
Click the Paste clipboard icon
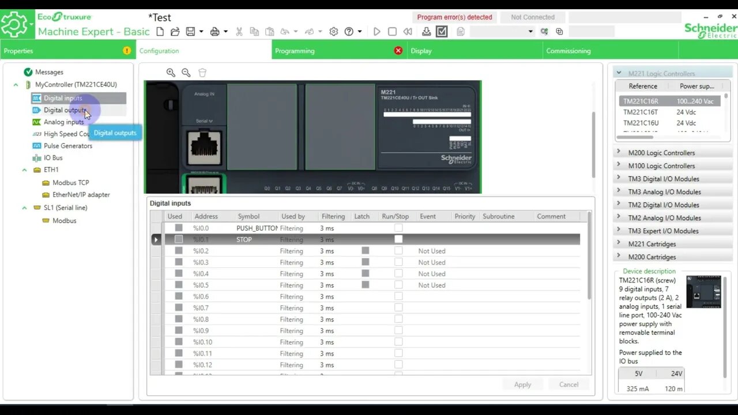269,32
